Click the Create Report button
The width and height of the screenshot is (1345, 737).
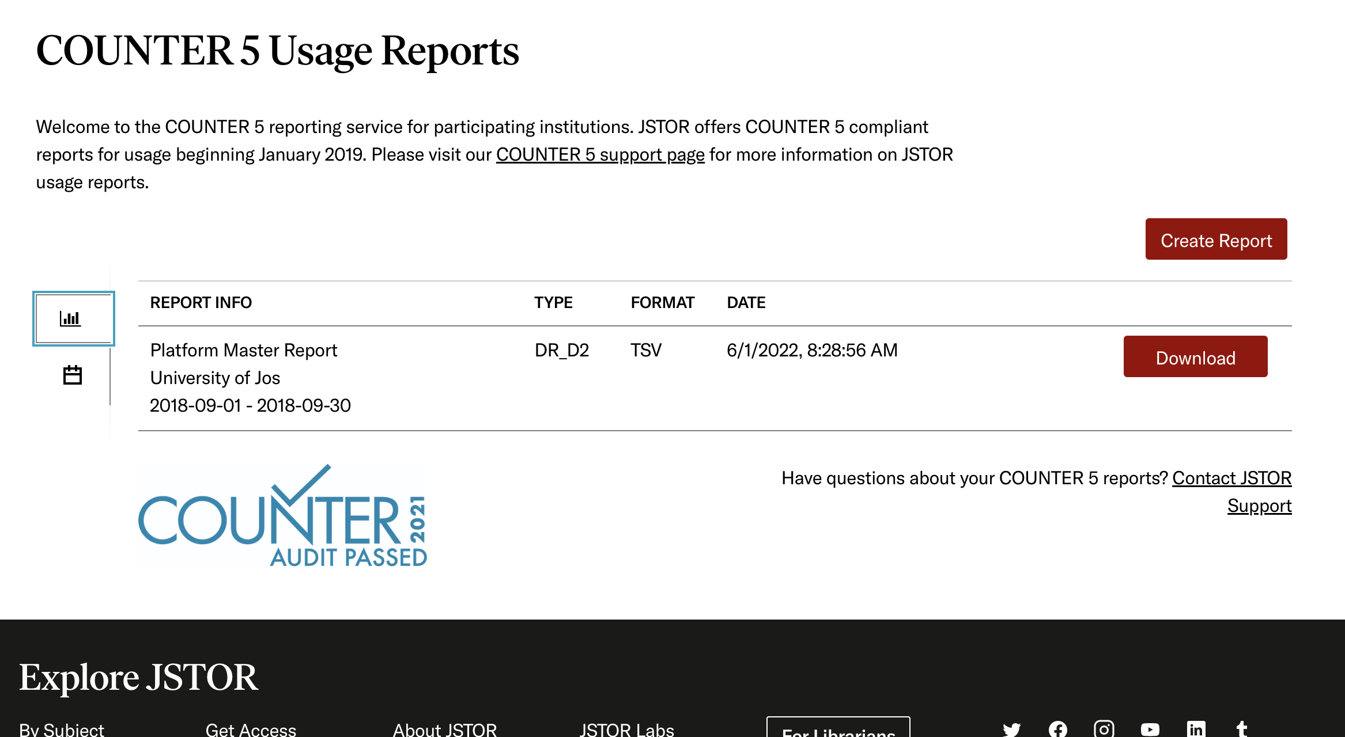(1216, 239)
